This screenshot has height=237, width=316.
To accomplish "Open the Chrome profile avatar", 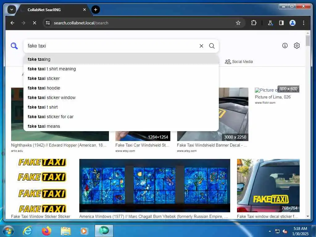I will click(293, 23).
